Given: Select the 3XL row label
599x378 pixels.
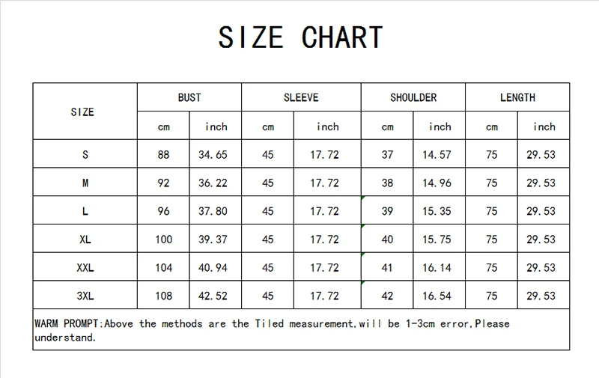Looking at the screenshot, I should [85, 296].
